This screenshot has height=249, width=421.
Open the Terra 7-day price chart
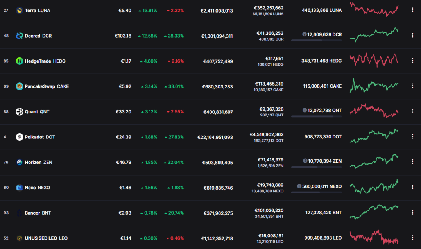click(x=374, y=10)
